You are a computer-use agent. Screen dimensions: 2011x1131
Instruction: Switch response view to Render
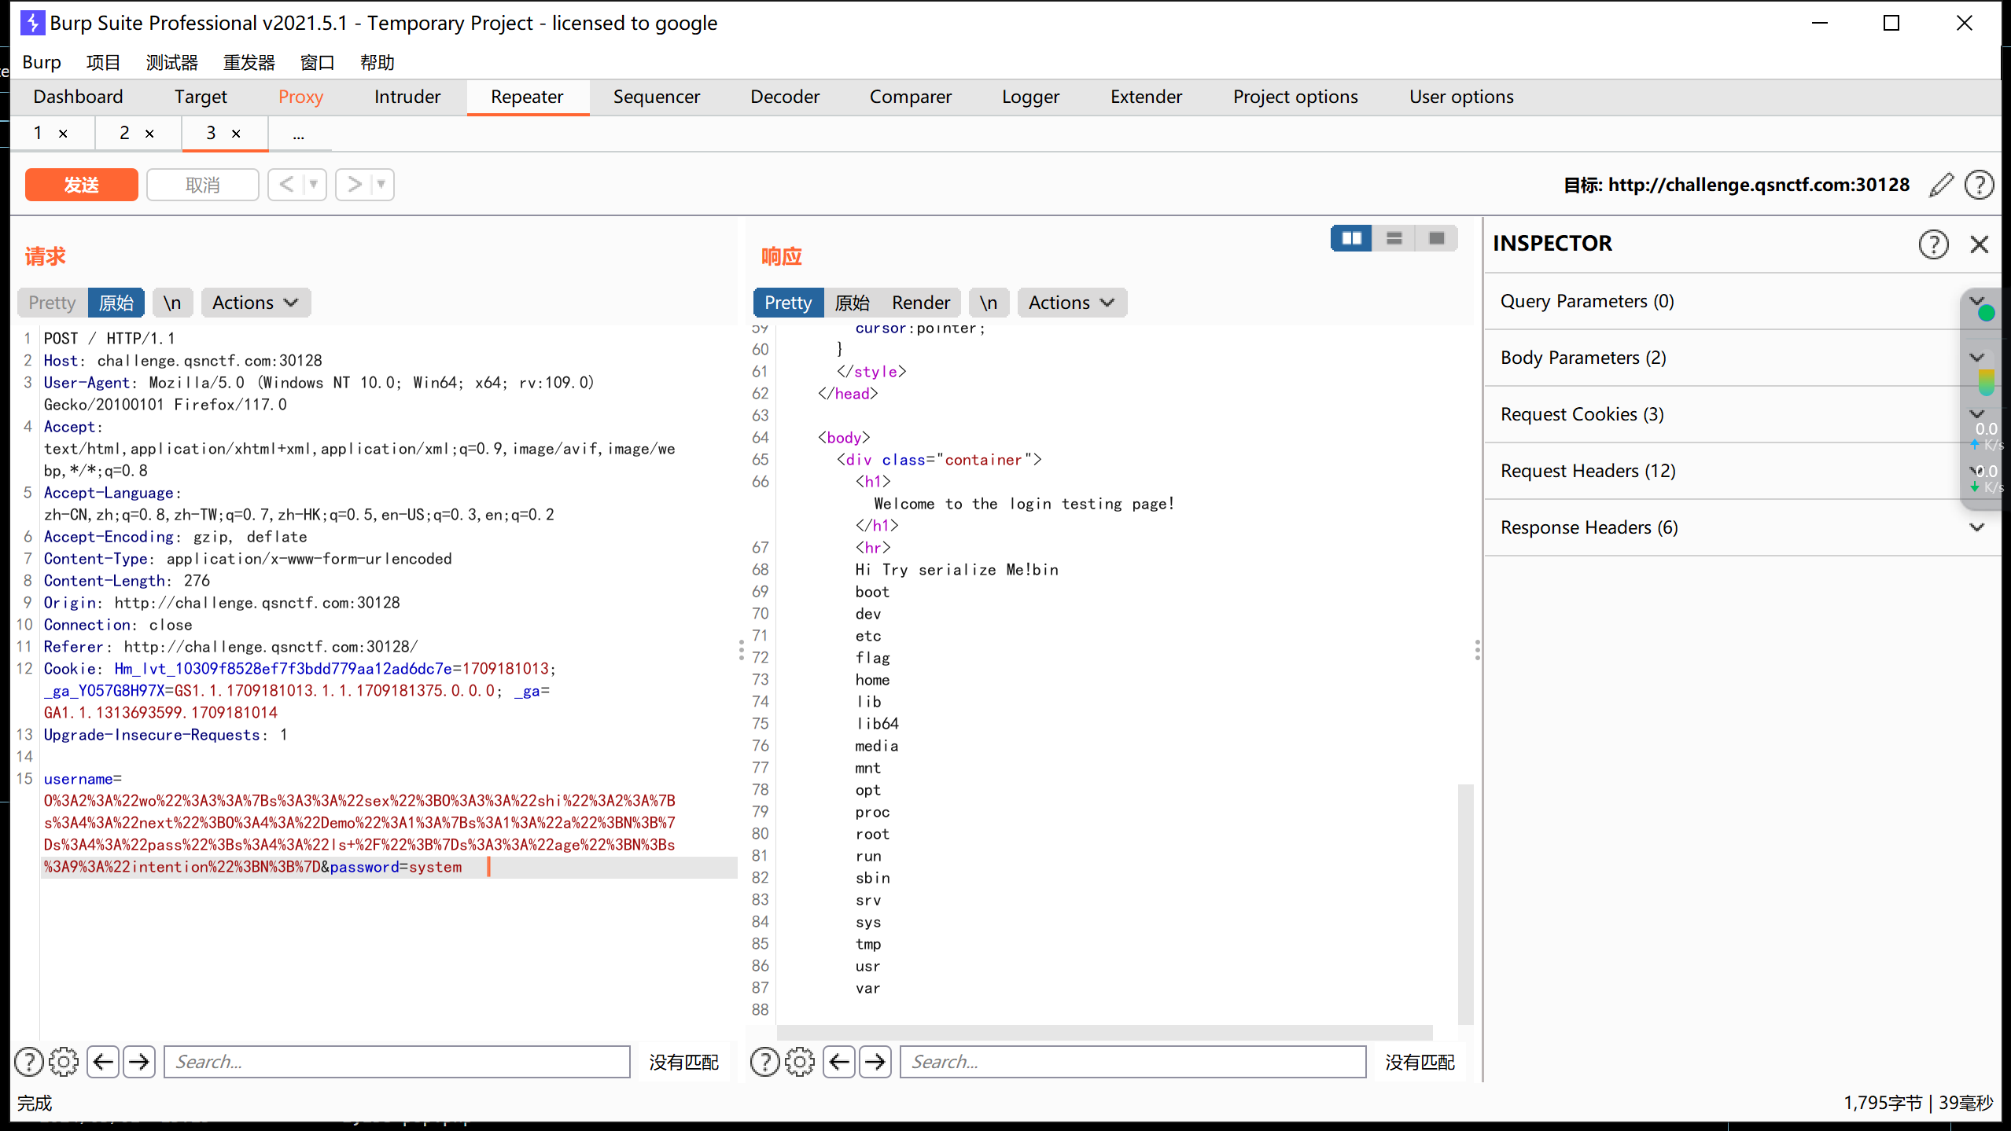921,303
